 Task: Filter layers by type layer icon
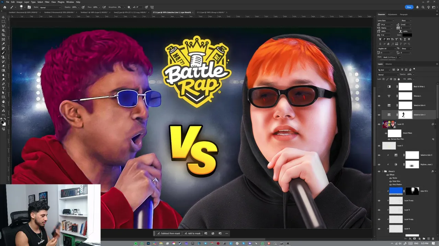coord(402,70)
